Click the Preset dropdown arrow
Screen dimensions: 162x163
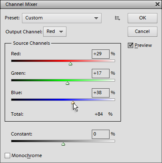click(96, 18)
